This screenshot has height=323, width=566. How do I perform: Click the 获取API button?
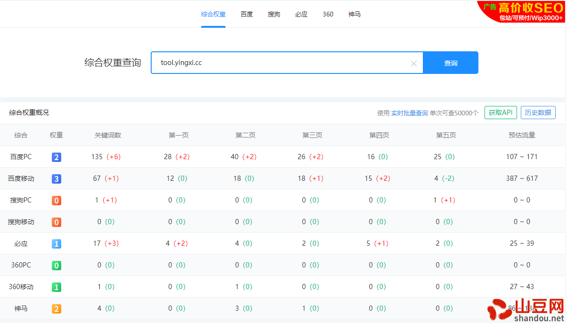tap(501, 113)
